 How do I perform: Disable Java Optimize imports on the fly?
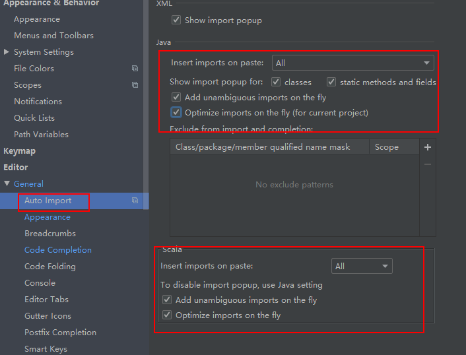176,112
